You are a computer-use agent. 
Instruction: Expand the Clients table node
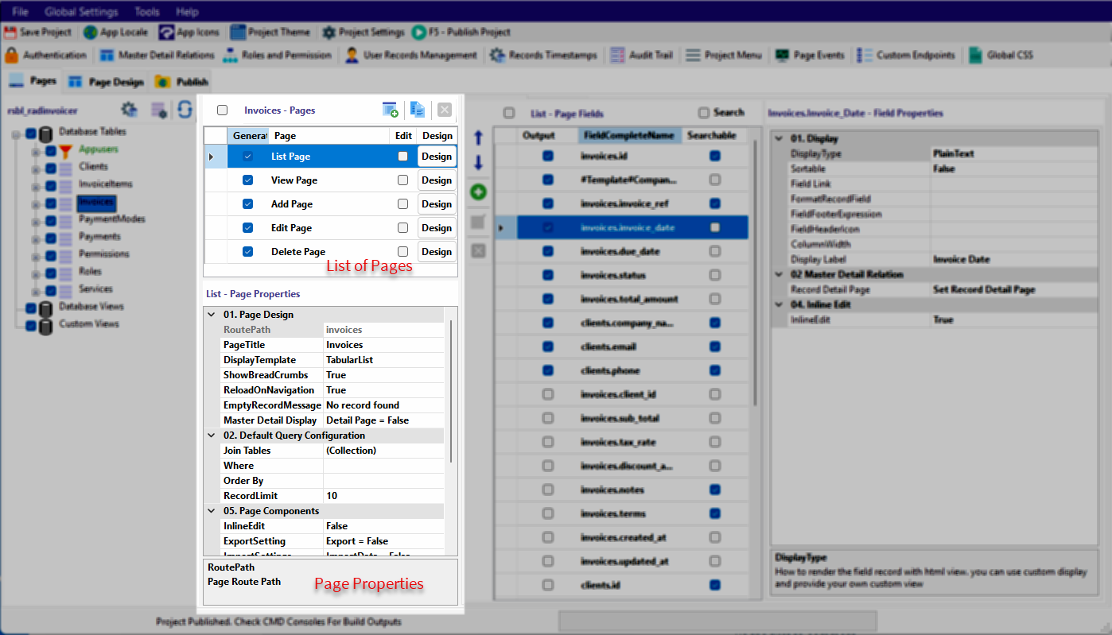point(35,168)
